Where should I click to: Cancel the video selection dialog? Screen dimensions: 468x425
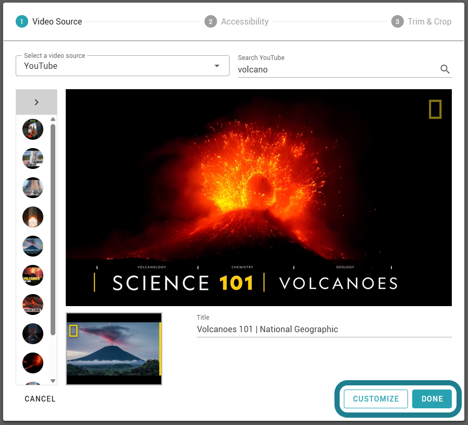(40, 399)
